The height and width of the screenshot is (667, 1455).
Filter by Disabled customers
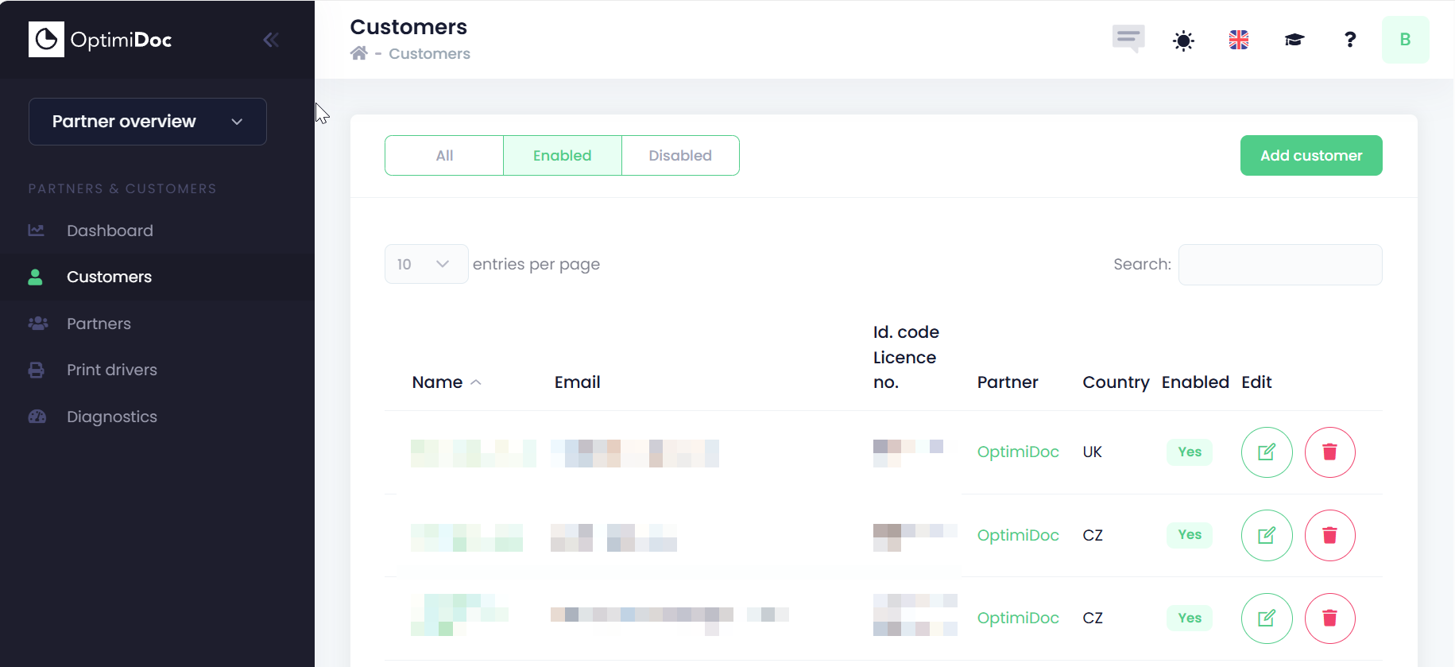[x=680, y=156]
